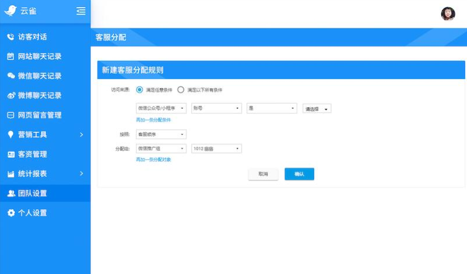Click the 再加一条分配条件 link
The width and height of the screenshot is (467, 274).
[153, 120]
